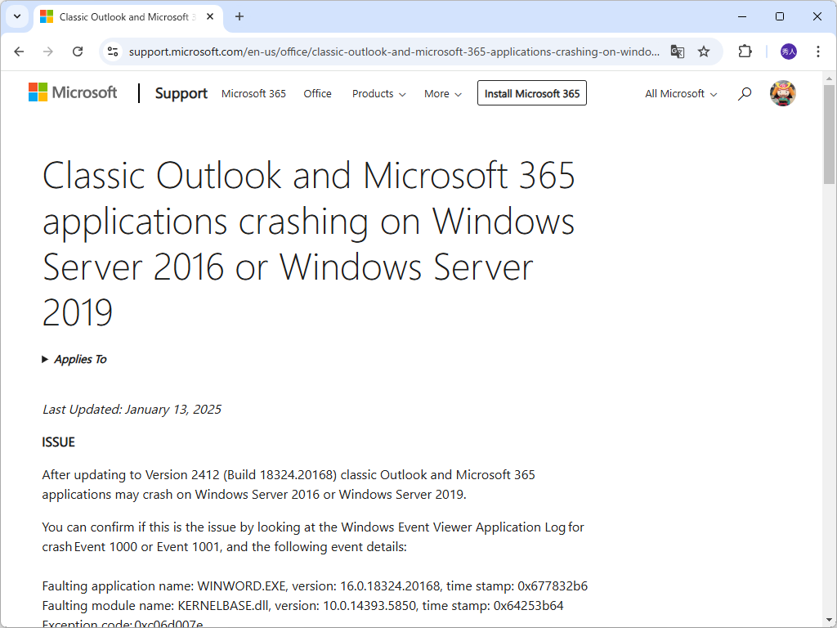
Task: Click the Microsoft account avatar picture
Action: (782, 93)
